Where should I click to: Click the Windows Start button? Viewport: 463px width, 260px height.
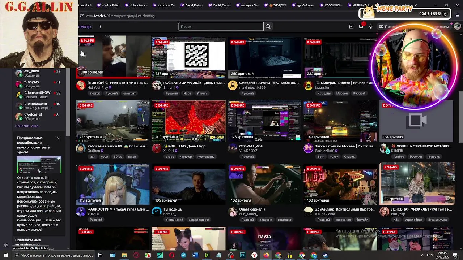coord(6,255)
